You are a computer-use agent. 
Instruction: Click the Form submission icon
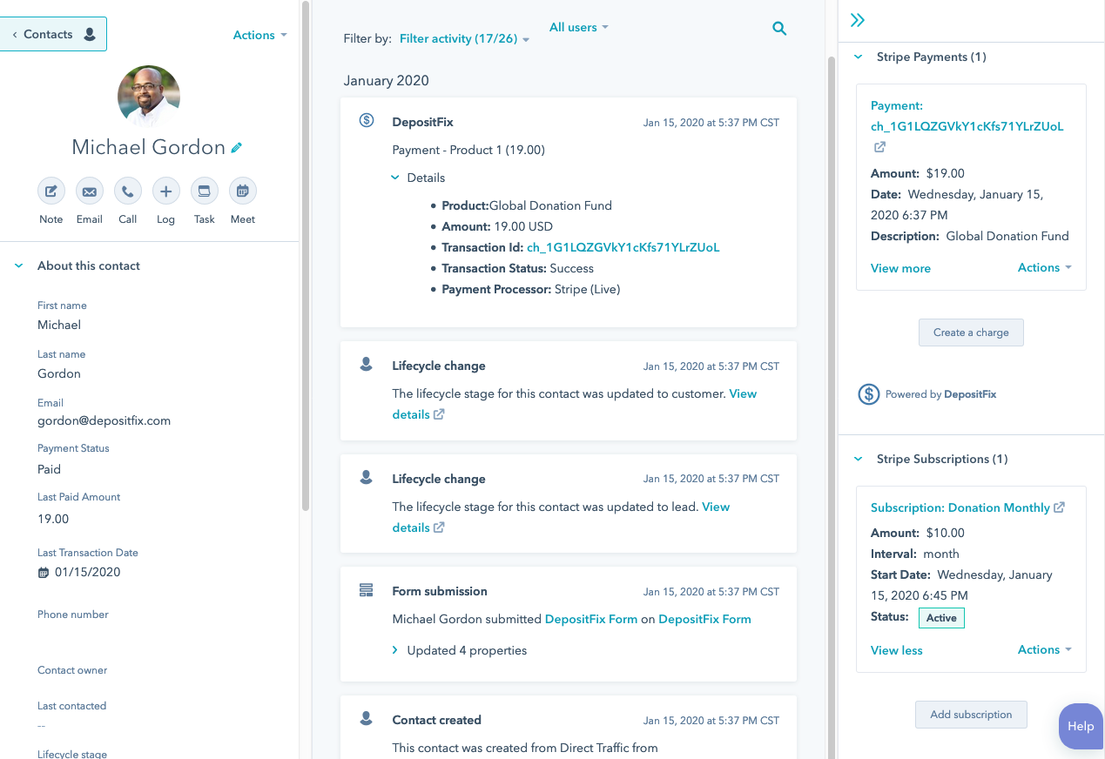click(367, 590)
